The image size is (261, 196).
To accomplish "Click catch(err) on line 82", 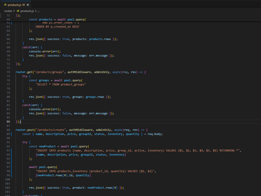I will [x=31, y=105].
